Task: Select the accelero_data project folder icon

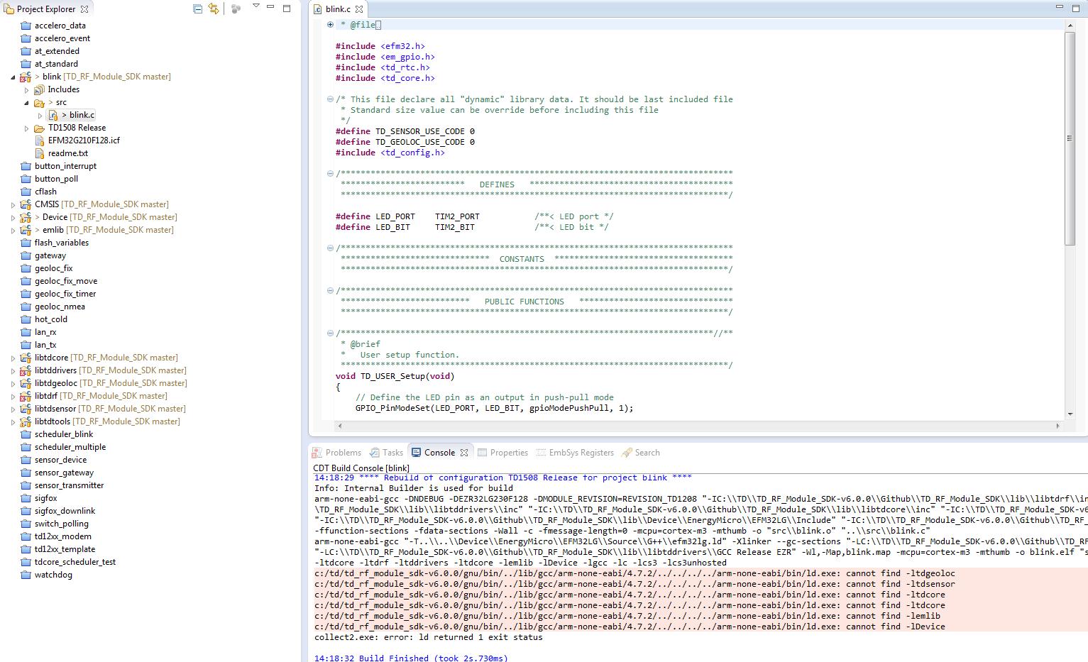Action: click(x=26, y=26)
